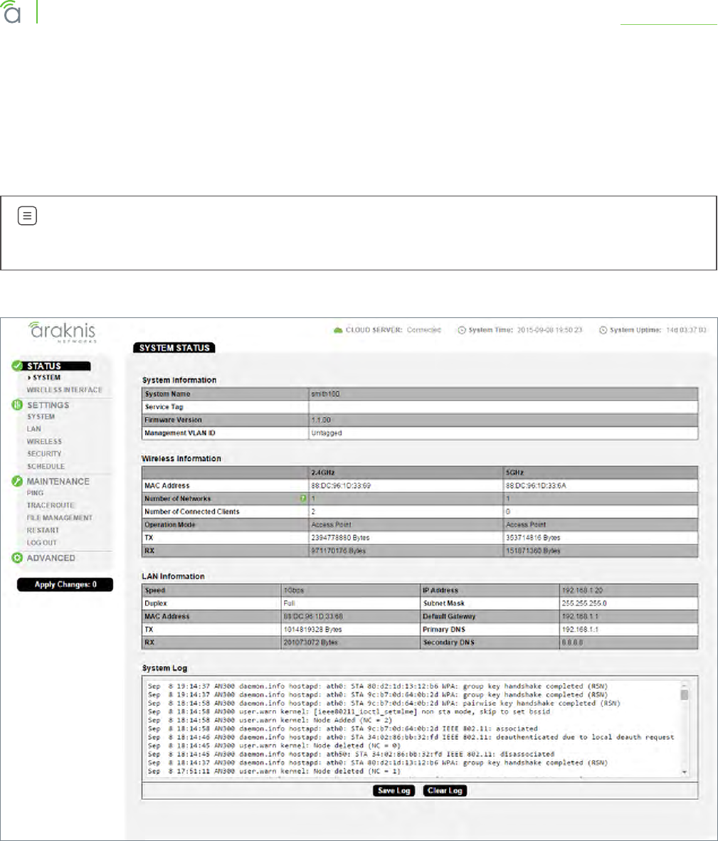
Task: Click the note icon in the document box
Action: [27, 216]
